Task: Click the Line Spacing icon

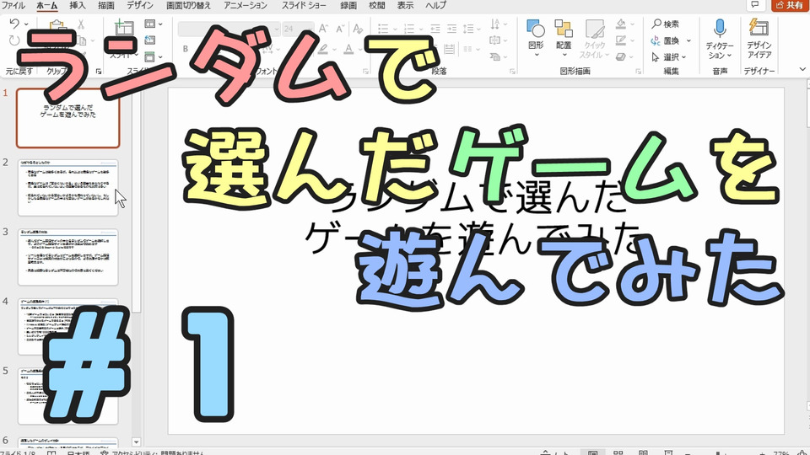Action: click(x=468, y=29)
